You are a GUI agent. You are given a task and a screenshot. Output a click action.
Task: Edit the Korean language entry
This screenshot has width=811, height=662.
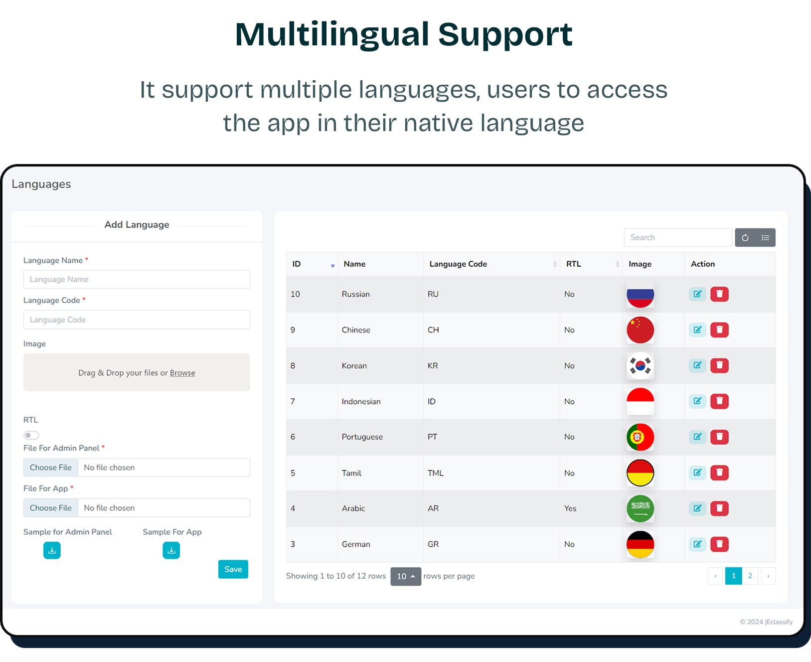[x=697, y=365]
